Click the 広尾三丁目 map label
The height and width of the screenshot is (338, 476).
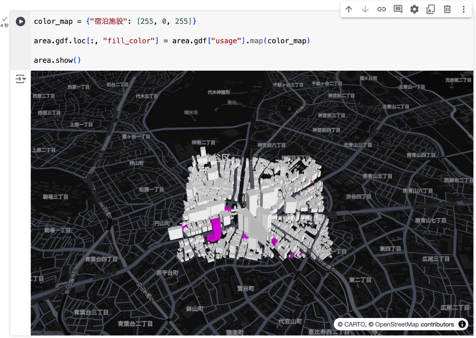436,259
